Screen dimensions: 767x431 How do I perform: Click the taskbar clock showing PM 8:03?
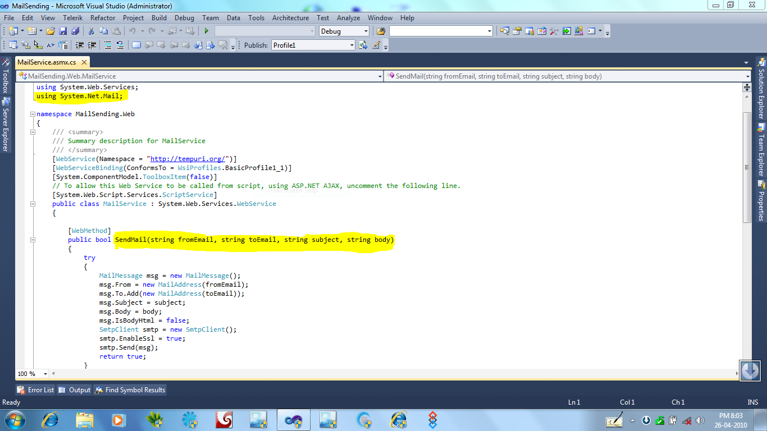[x=731, y=419]
